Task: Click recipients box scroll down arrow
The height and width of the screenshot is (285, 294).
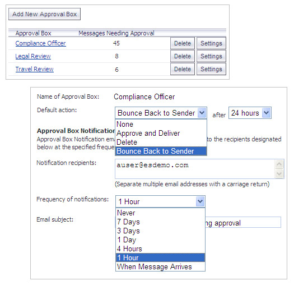Action: [x=279, y=173]
